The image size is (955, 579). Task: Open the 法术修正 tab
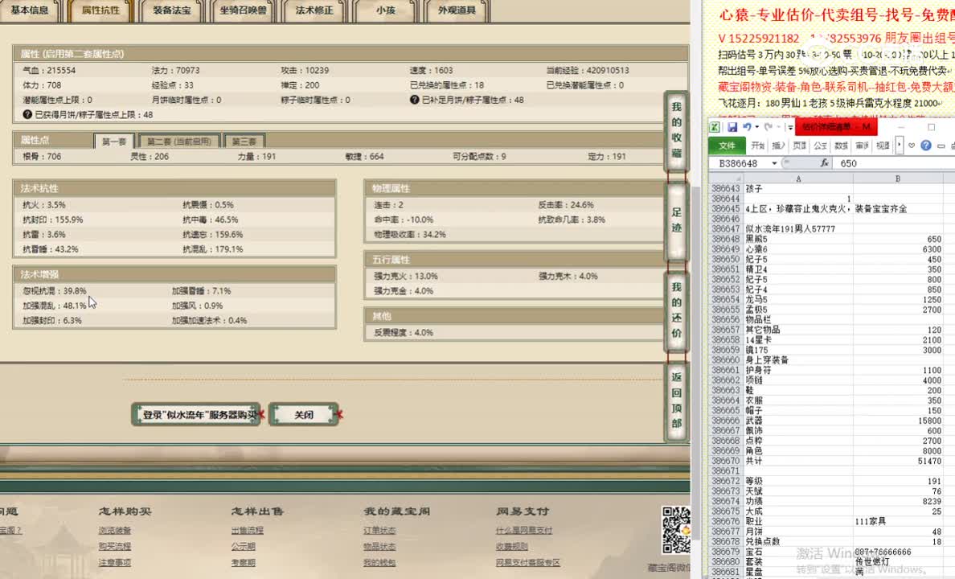(x=314, y=10)
